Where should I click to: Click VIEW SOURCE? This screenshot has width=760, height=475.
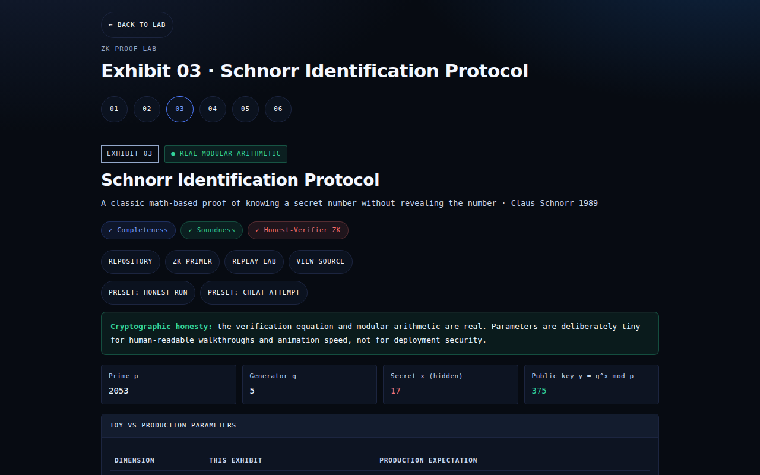pyautogui.click(x=320, y=261)
